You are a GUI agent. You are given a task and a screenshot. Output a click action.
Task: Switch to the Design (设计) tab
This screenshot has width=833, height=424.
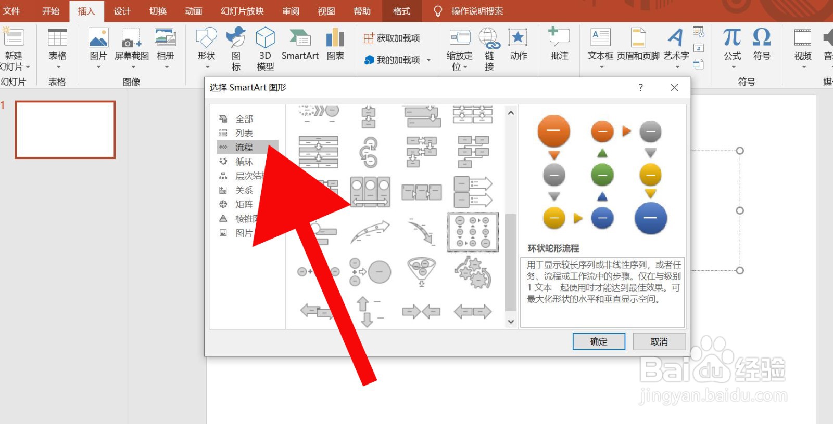(122, 11)
